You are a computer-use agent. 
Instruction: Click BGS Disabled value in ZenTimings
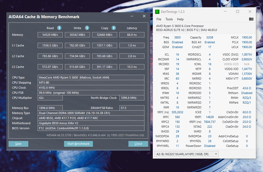coord(177,42)
